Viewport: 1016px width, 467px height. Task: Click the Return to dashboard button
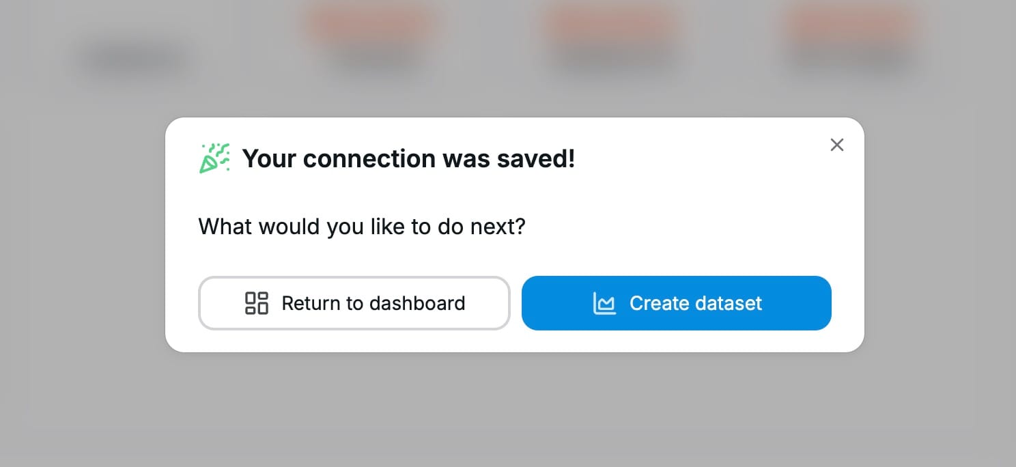click(354, 303)
